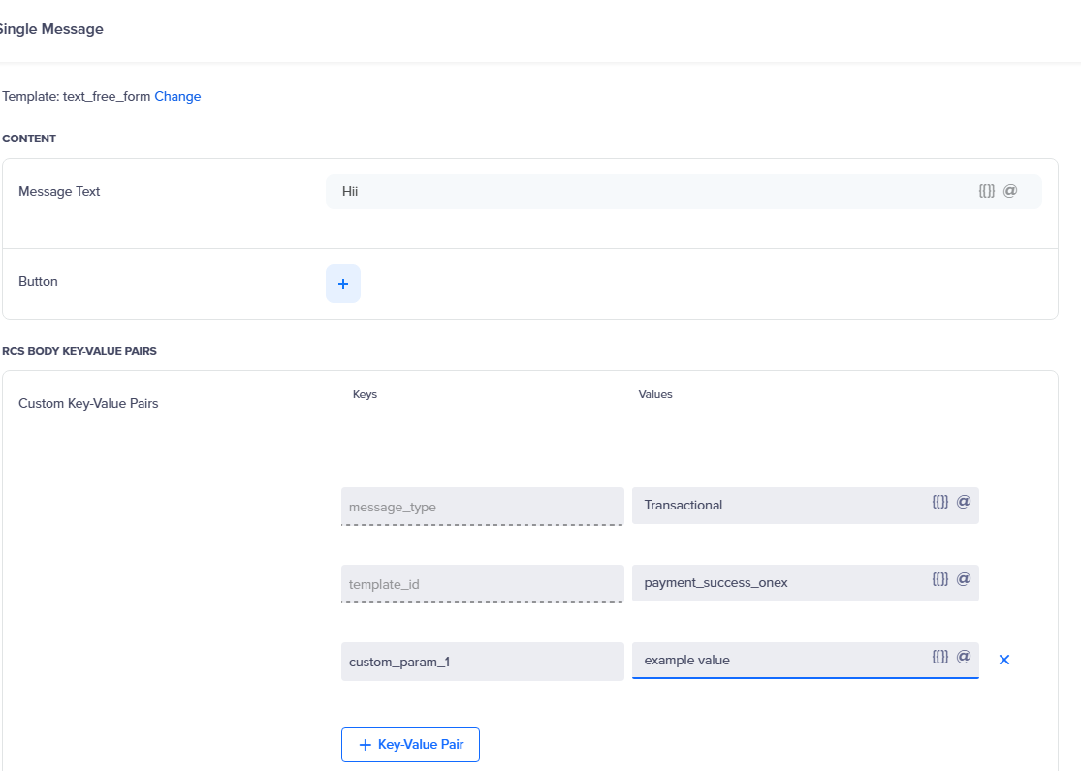Image resolution: width=1081 pixels, height=771 pixels.
Task: Click the Message Text input containing Hii
Action: 684,192
